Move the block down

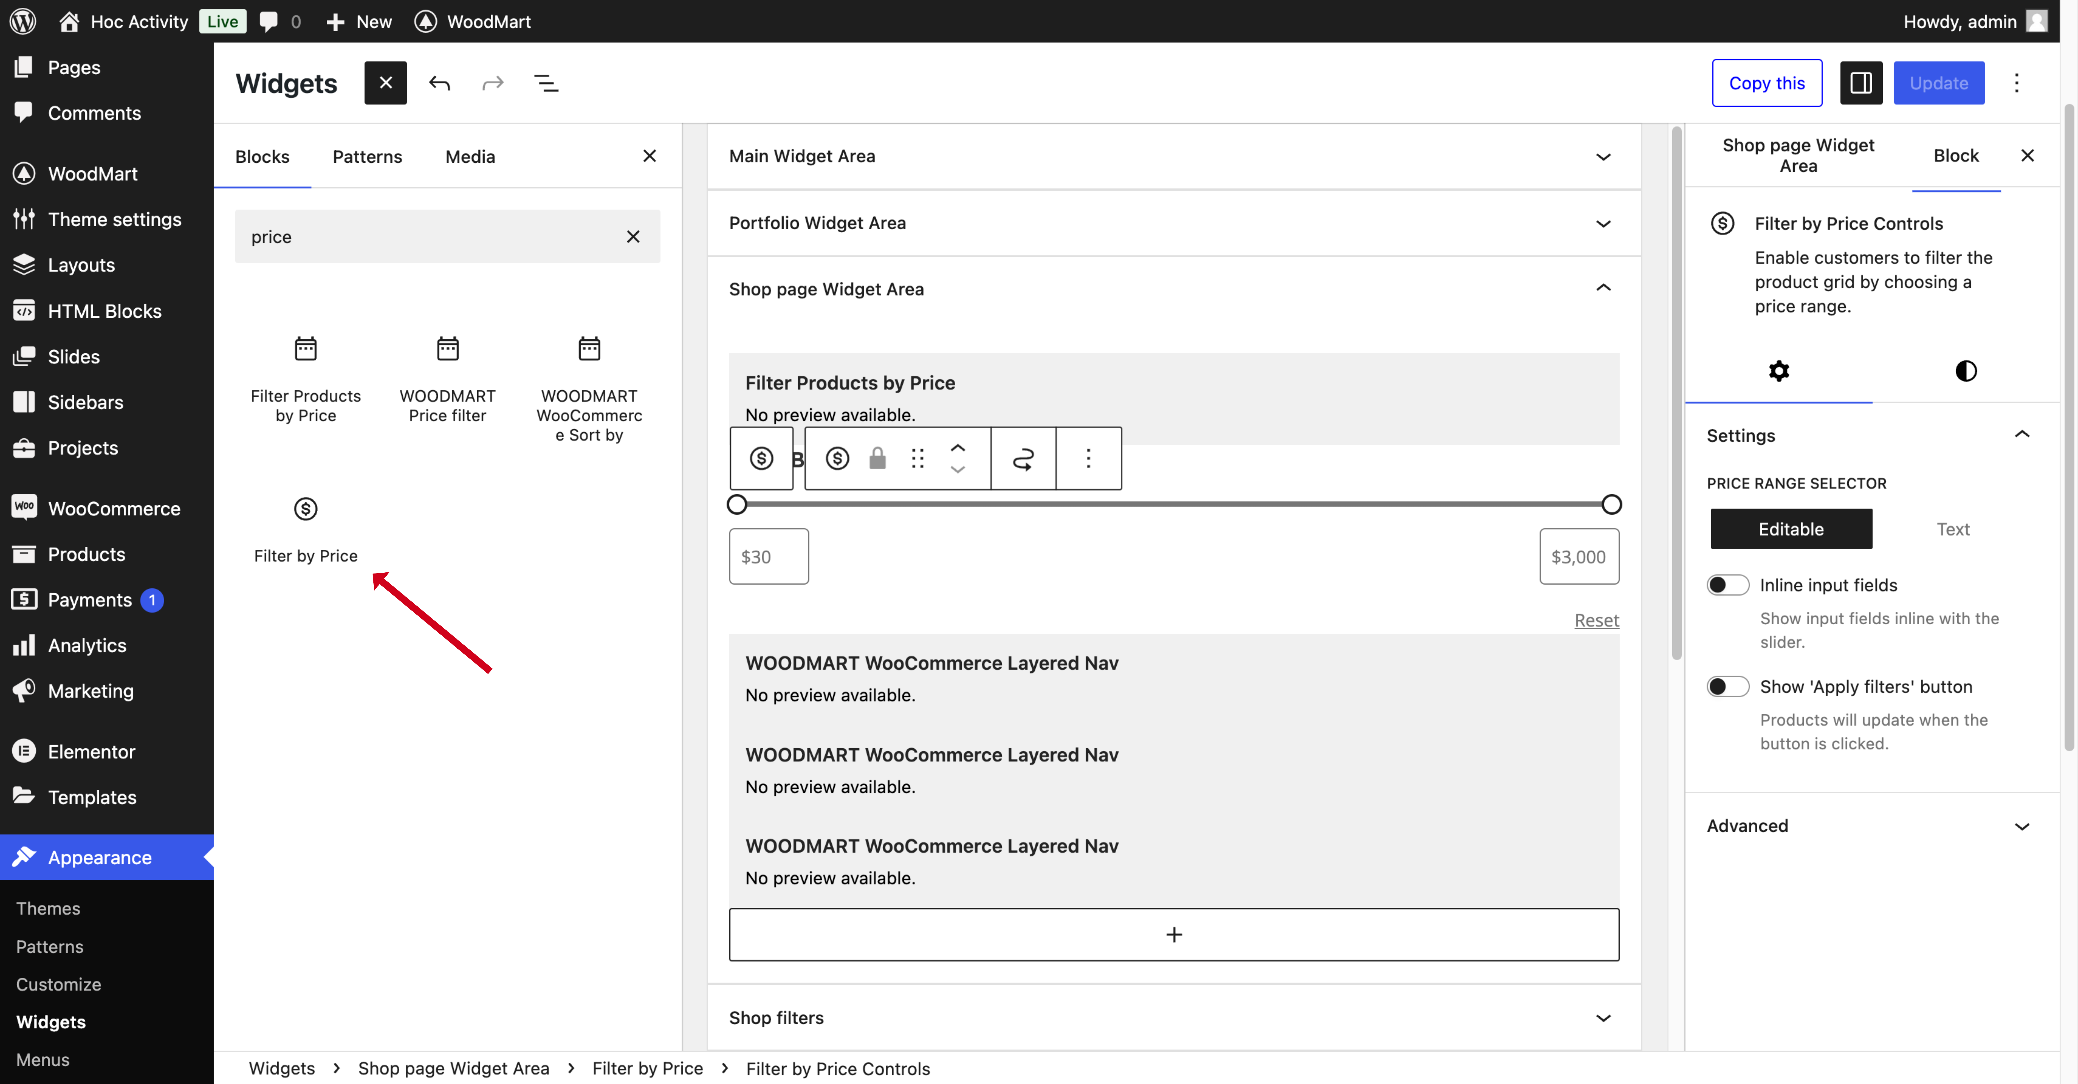[958, 470]
